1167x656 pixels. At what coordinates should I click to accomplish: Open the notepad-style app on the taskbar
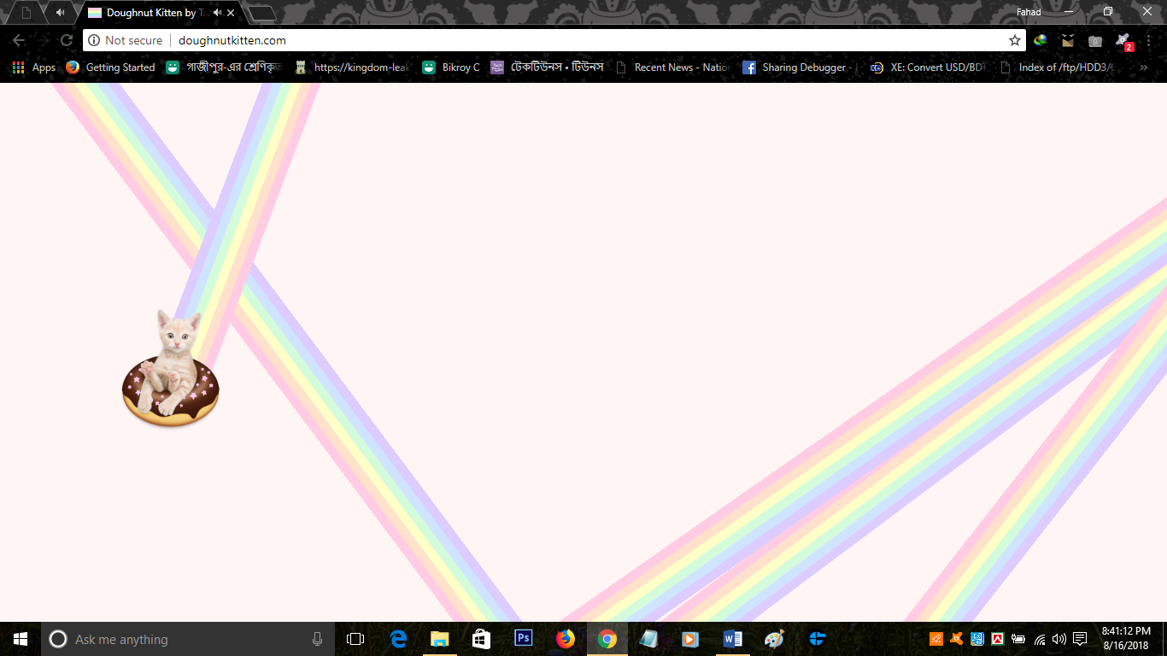click(x=649, y=639)
